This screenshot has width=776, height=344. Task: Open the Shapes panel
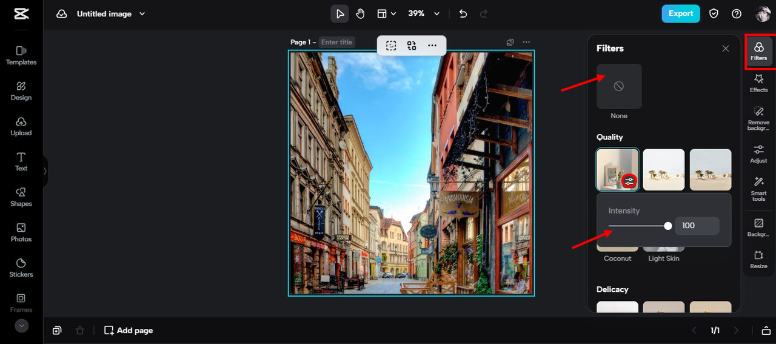21,197
